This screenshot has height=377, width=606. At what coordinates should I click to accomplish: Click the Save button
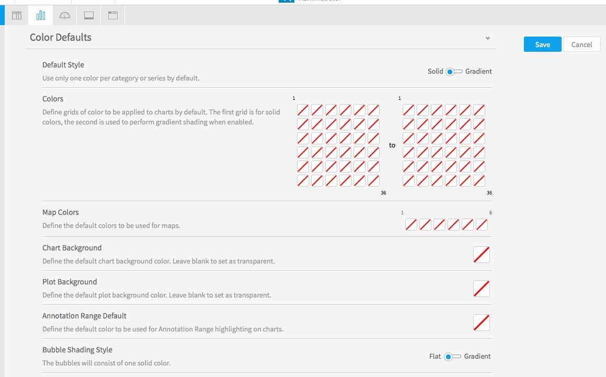pyautogui.click(x=543, y=44)
